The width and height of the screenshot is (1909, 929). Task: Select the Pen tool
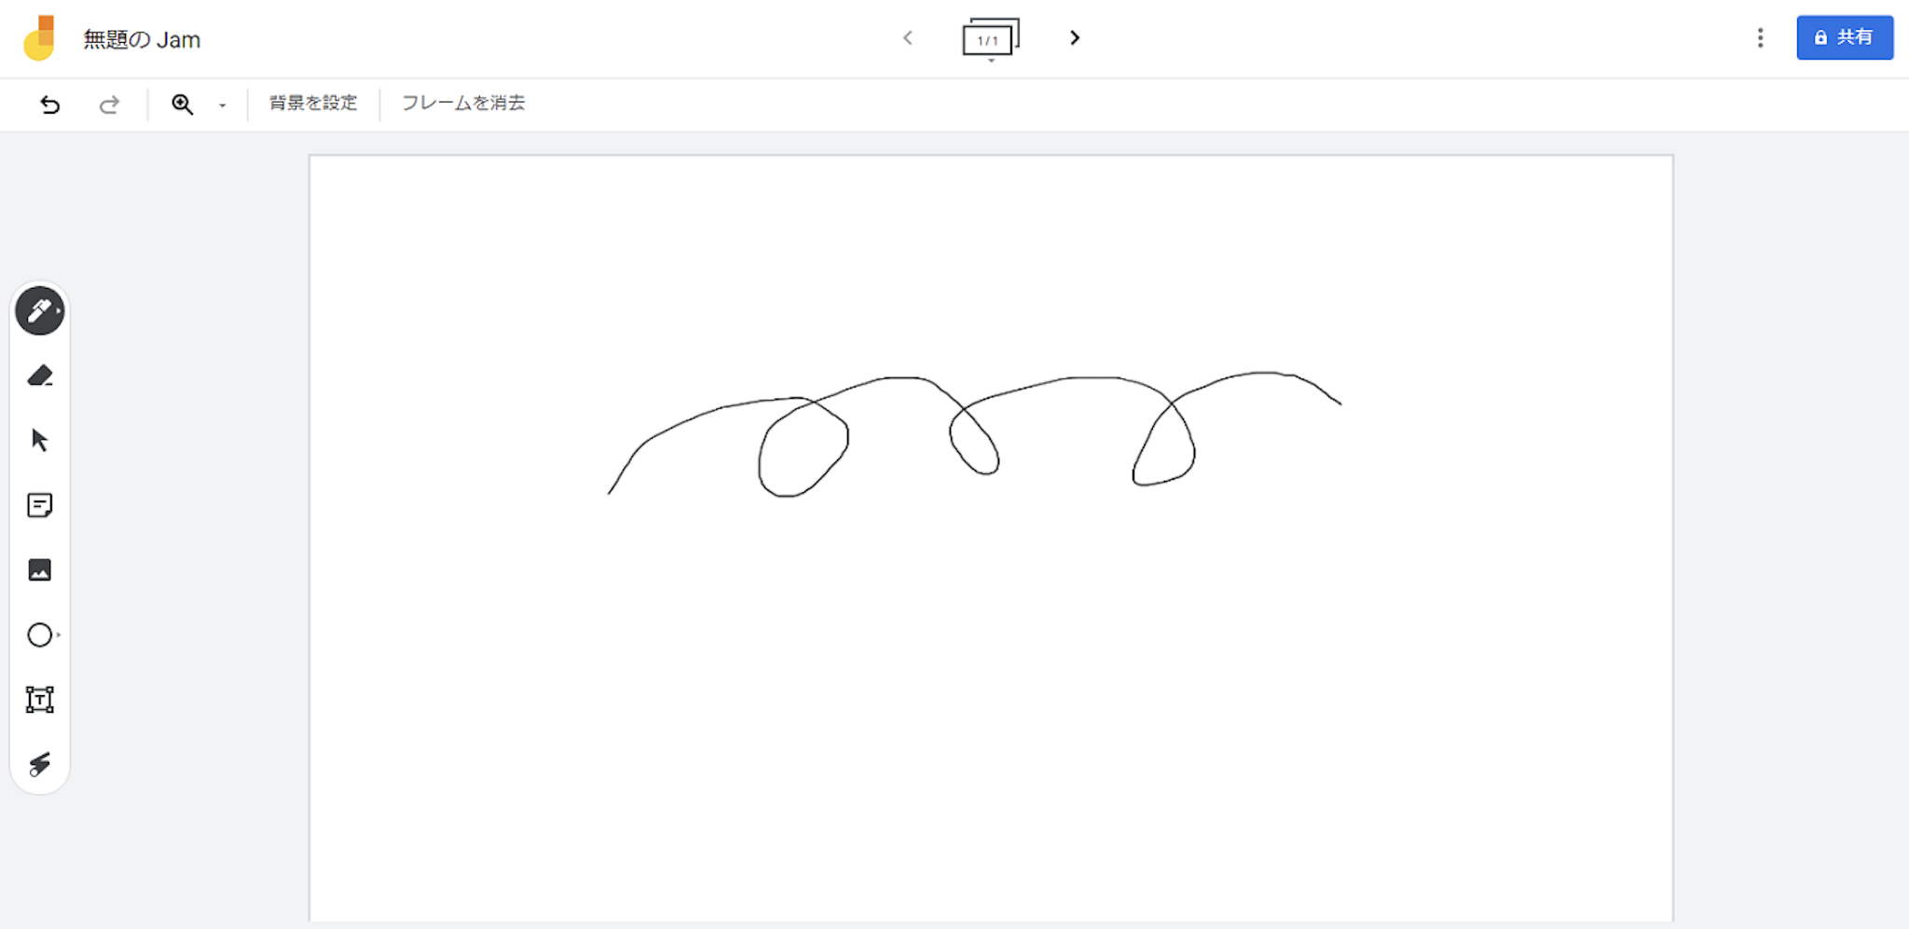pos(39,310)
